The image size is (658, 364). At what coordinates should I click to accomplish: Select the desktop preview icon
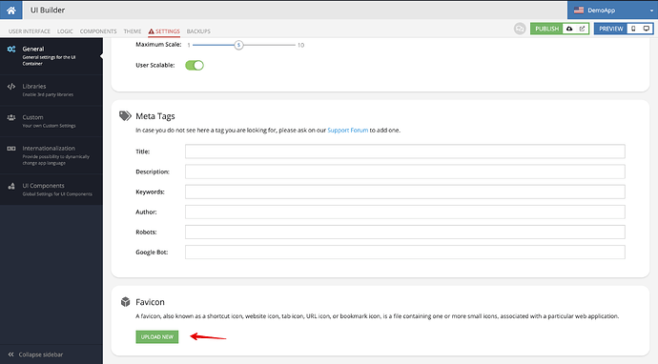pyautogui.click(x=647, y=29)
